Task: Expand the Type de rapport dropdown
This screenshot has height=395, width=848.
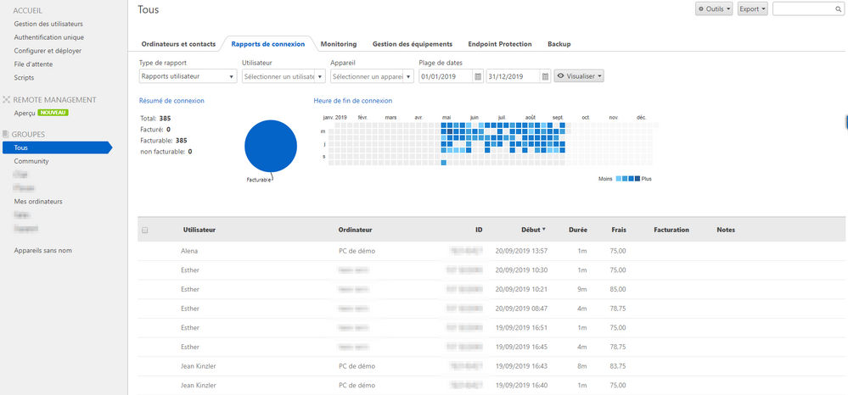Action: pyautogui.click(x=188, y=76)
